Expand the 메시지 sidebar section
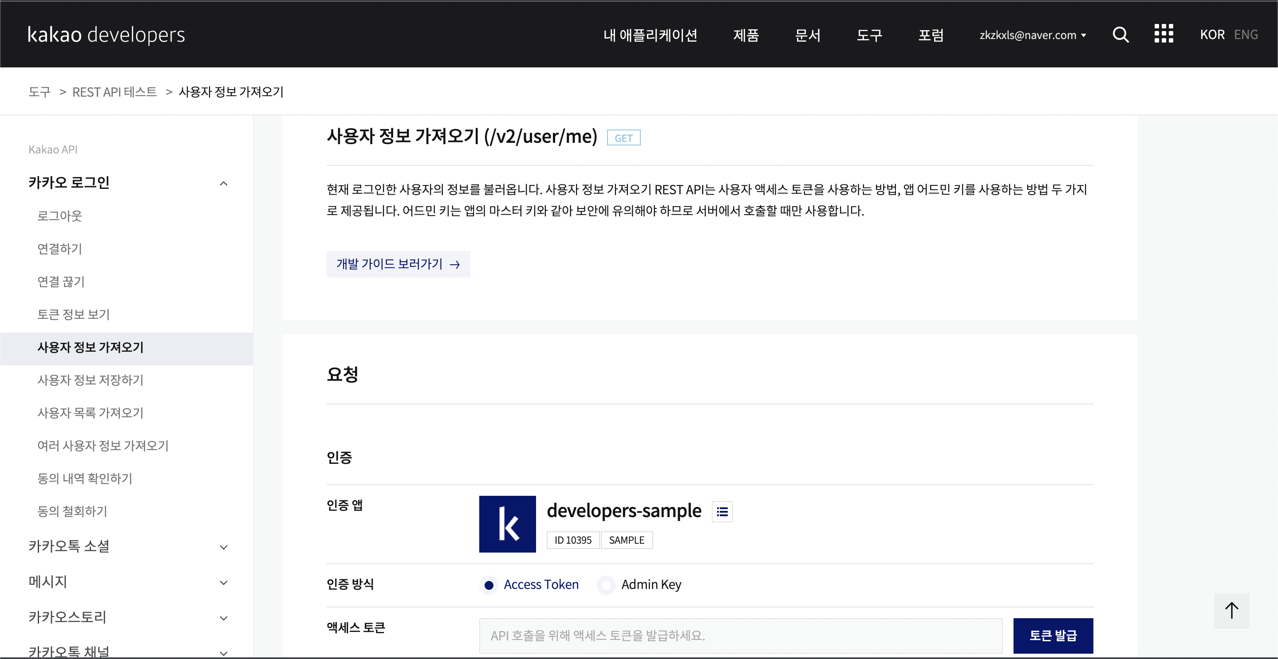This screenshot has width=1278, height=659. click(223, 583)
